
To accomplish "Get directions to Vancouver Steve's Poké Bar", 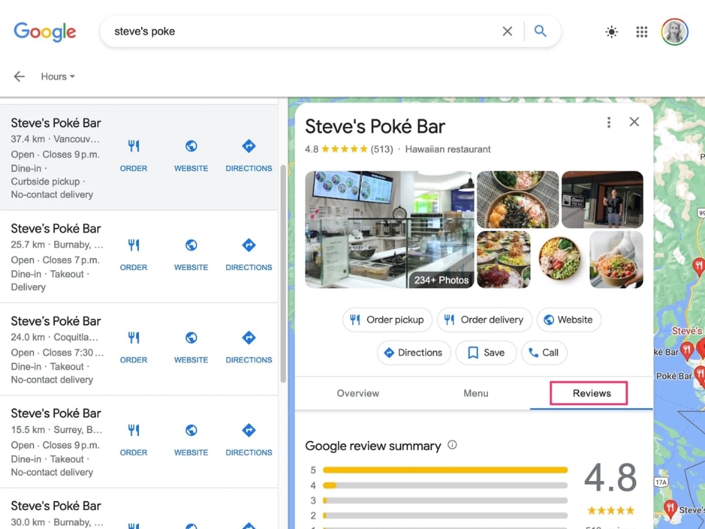I will click(249, 156).
